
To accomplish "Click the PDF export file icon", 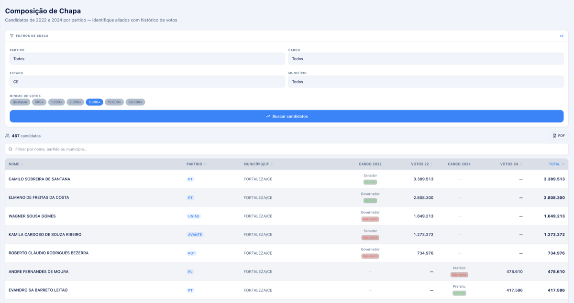I will [x=554, y=136].
